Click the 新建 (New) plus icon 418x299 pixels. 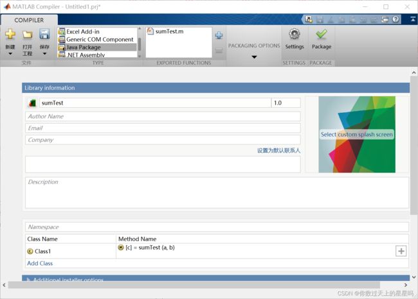[10, 34]
